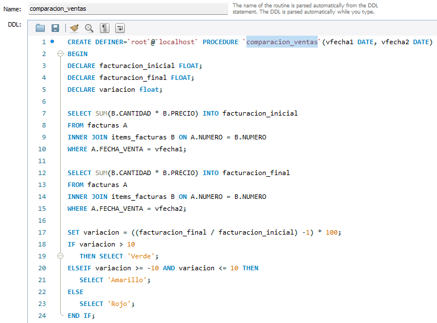Image resolution: width=437 pixels, height=323 pixels.
Task: Place the cursor on the 'Rojo' string
Action: click(x=119, y=304)
